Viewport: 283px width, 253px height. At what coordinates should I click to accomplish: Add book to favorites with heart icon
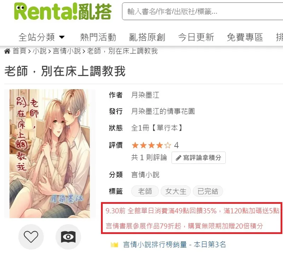tap(31, 237)
